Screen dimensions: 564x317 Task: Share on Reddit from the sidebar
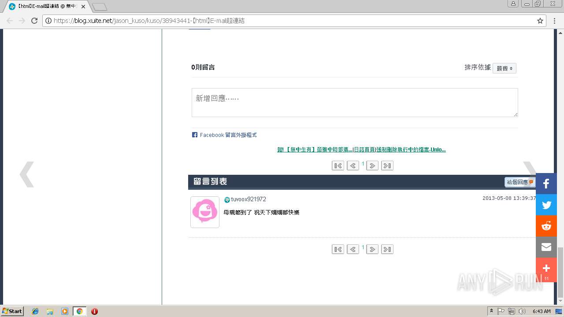(546, 226)
